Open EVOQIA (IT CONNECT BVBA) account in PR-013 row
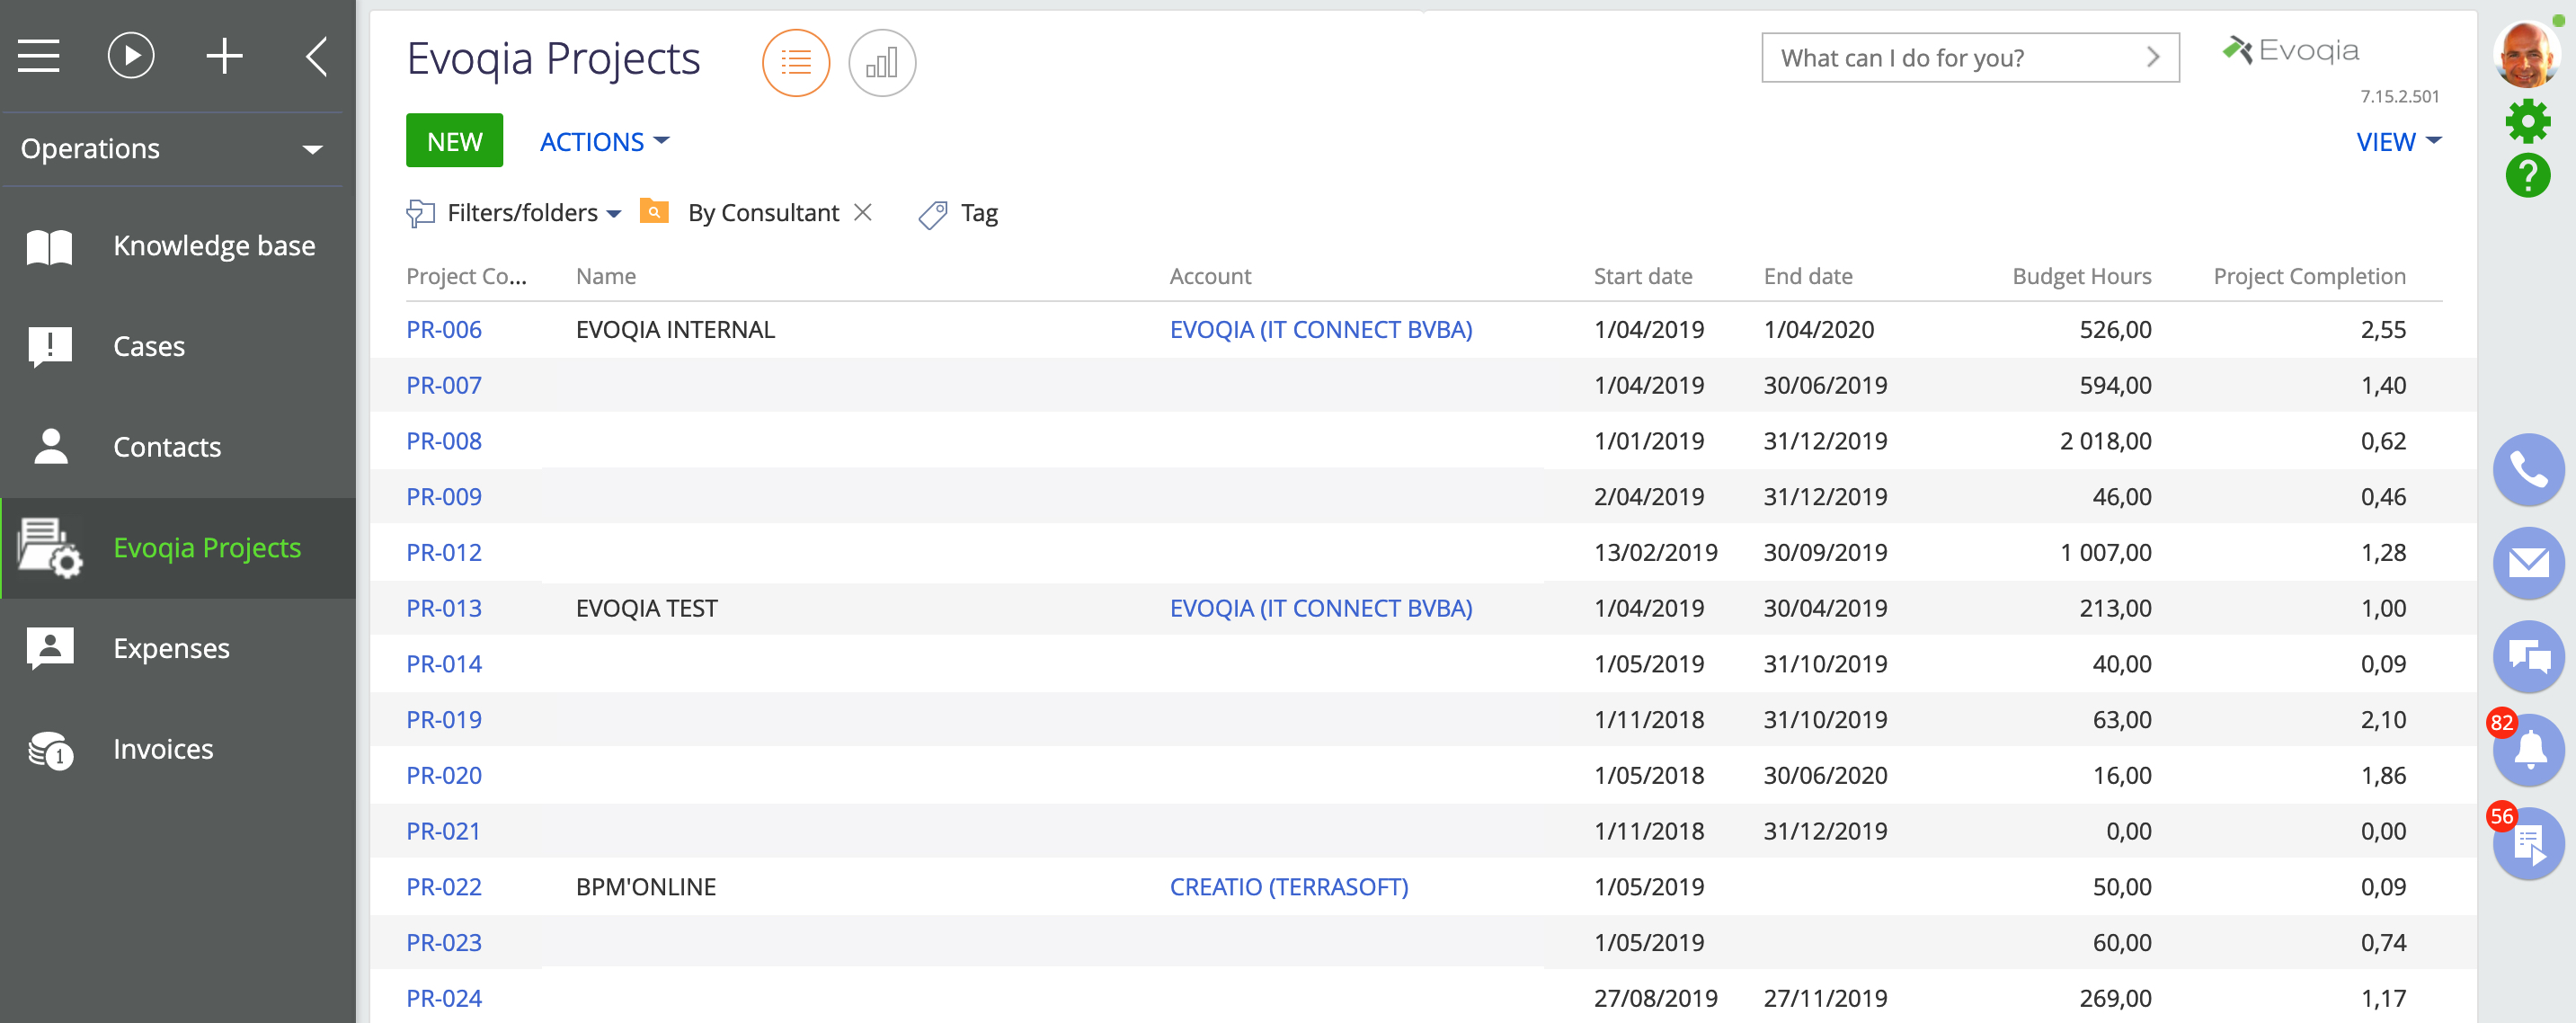2576x1023 pixels. pyautogui.click(x=1321, y=608)
